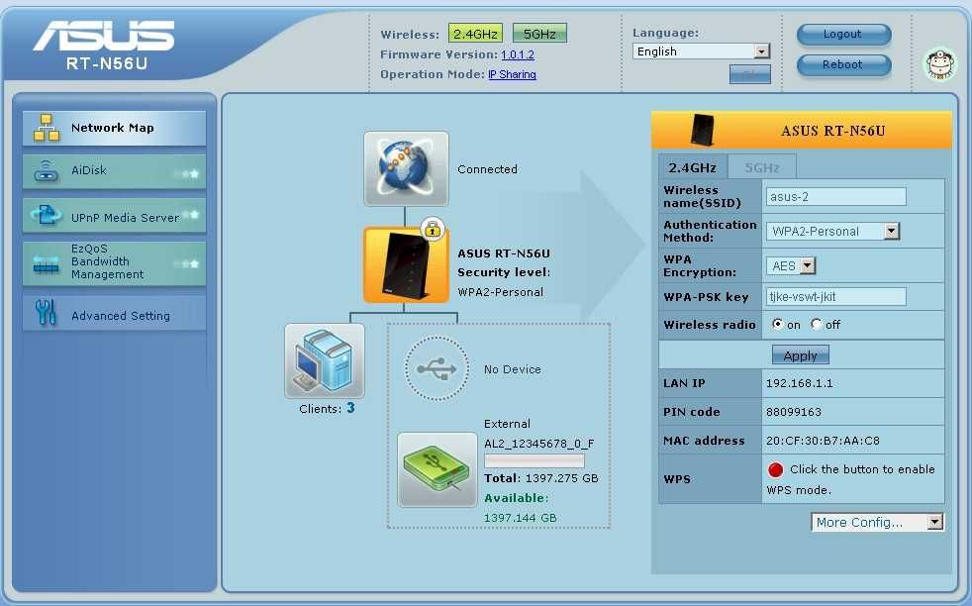Open the Language dropdown
972x606 pixels.
701,51
